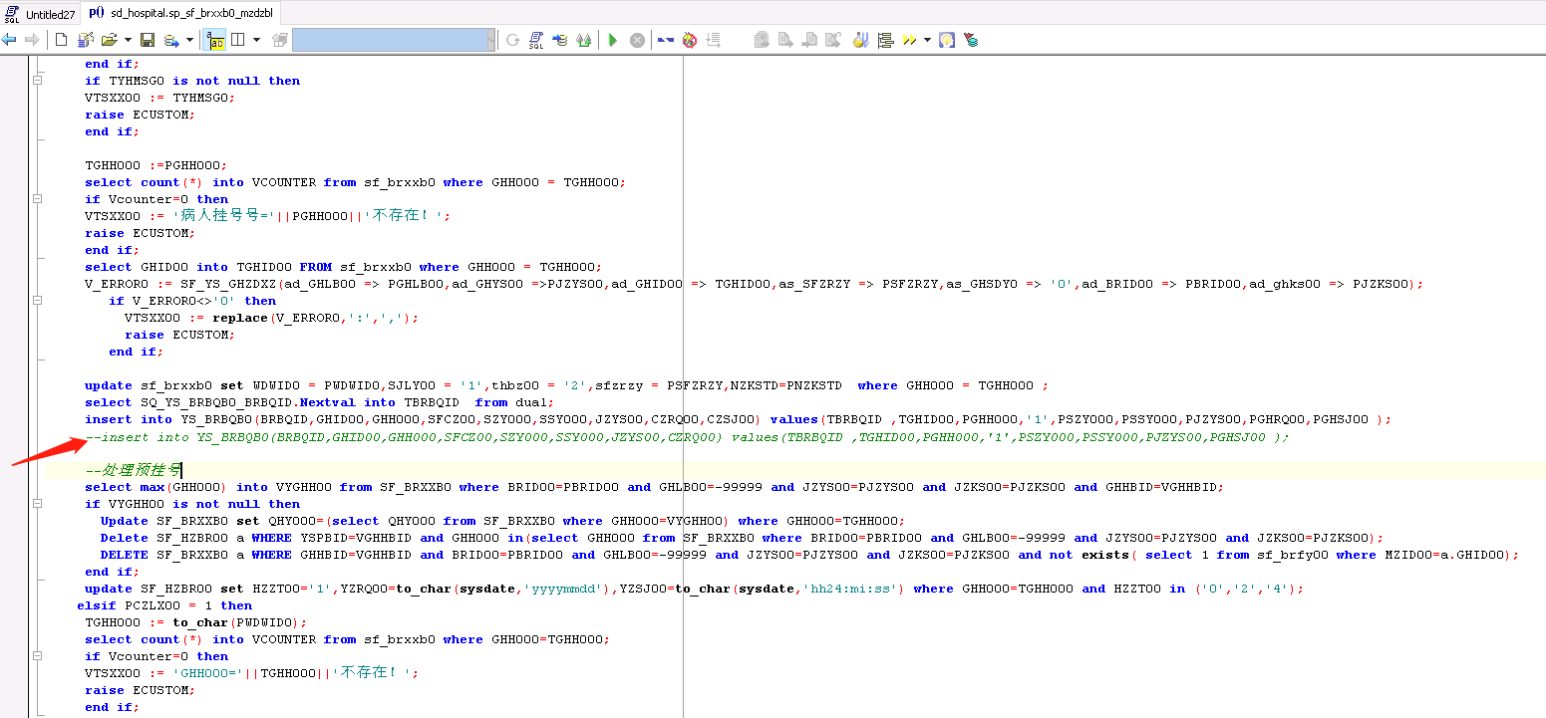The height and width of the screenshot is (718, 1546).
Task: Click the yellow flask icon
Action: pyautogui.click(x=861, y=40)
